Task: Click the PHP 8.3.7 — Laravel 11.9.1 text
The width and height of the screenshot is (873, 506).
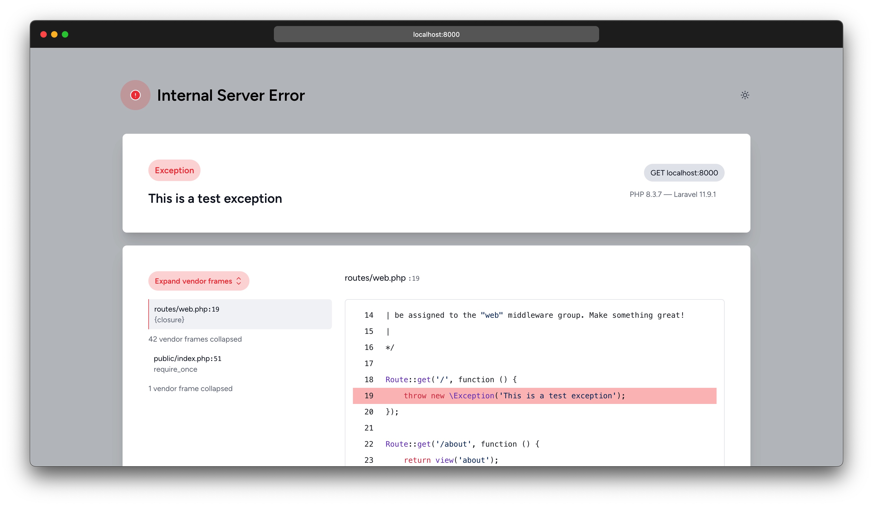Action: 673,194
